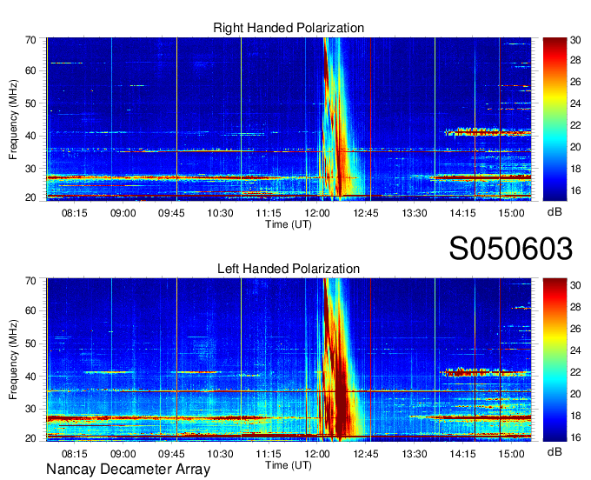Click the 'Left Handed Polarization' plot title
The width and height of the screenshot is (591, 480).
[289, 269]
